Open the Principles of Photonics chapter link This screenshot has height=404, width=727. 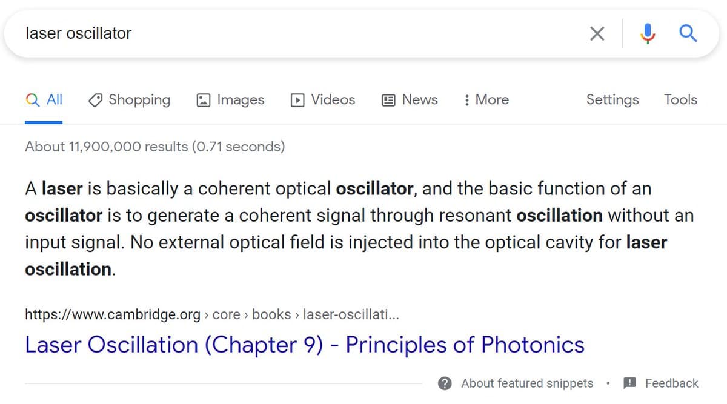[304, 344]
